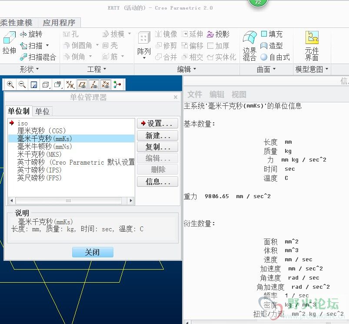Toggle axis display icon in graphics toolbar

click(x=94, y=84)
